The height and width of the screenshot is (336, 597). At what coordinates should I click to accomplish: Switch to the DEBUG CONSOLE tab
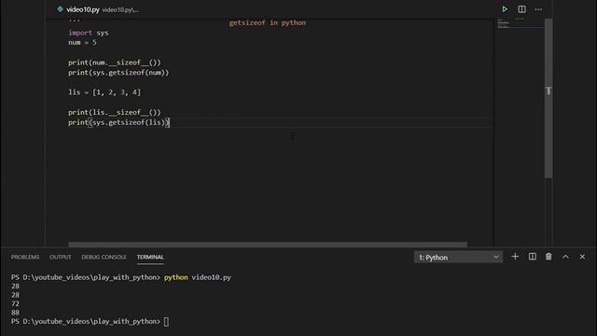point(104,258)
